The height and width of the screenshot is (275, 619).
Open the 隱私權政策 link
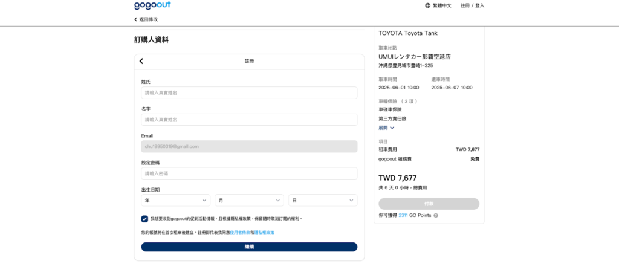[x=265, y=232]
